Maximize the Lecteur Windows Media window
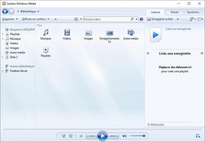Image resolution: width=205 pixels, height=142 pixels. click(189, 3)
